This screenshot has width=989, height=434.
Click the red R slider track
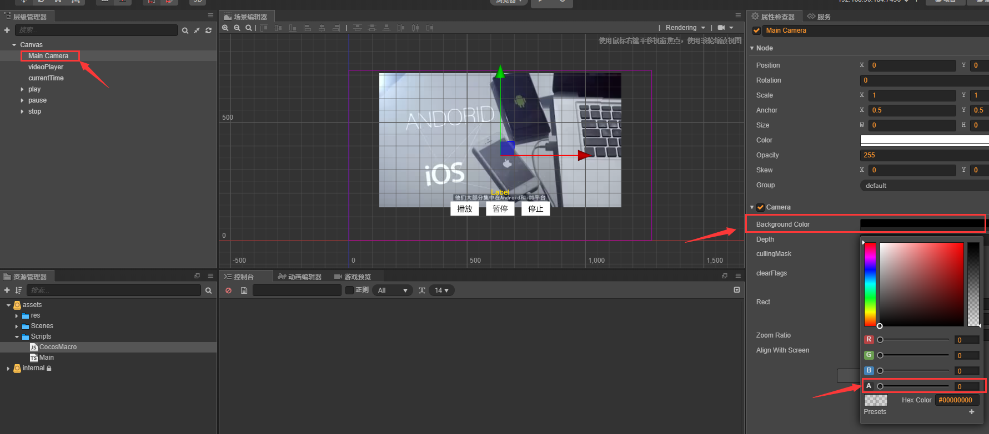(x=914, y=340)
